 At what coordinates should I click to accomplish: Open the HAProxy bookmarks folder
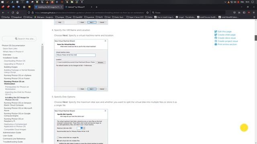[x=28, y=17]
